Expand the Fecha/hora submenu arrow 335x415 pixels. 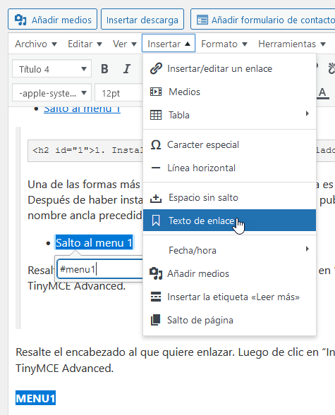coord(307,249)
